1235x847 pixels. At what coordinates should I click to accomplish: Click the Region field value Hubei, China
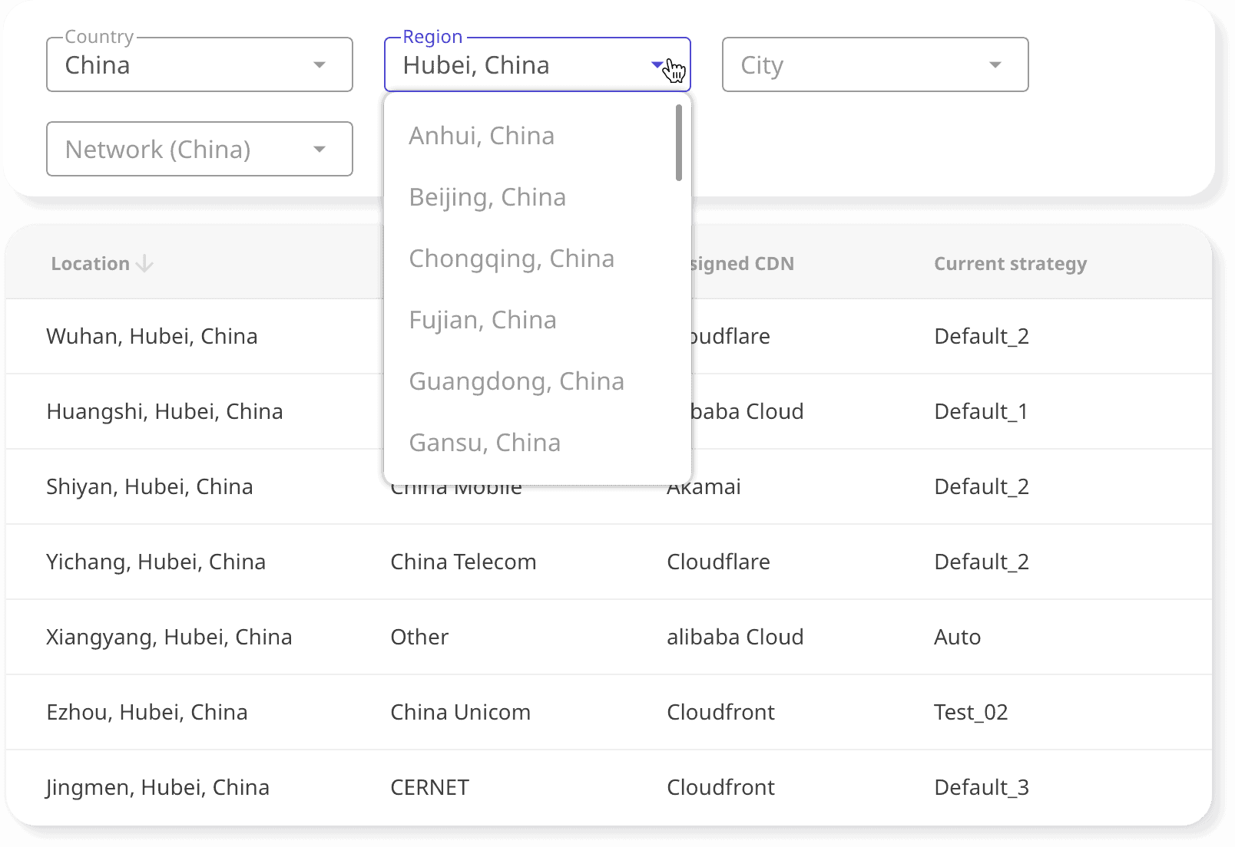coord(476,65)
